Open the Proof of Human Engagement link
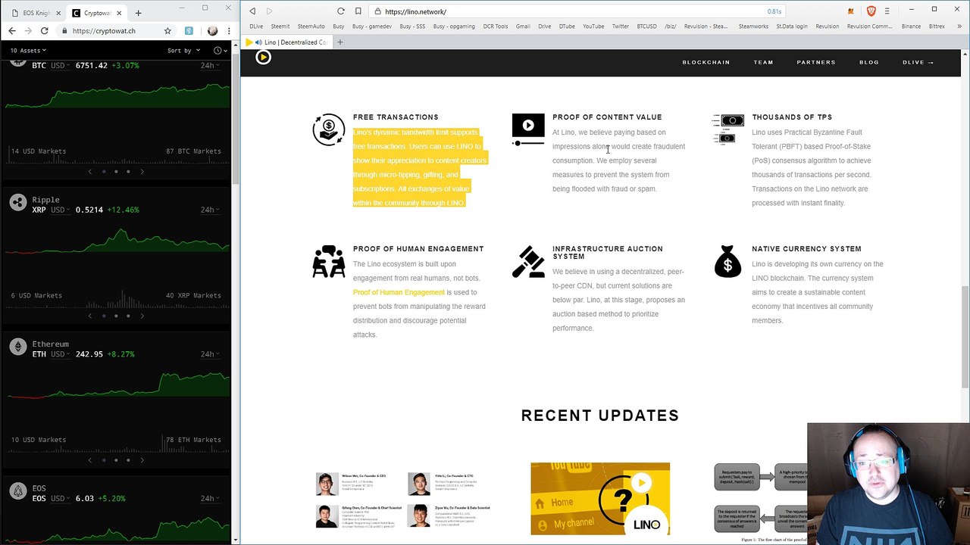970x545 pixels. pos(399,292)
